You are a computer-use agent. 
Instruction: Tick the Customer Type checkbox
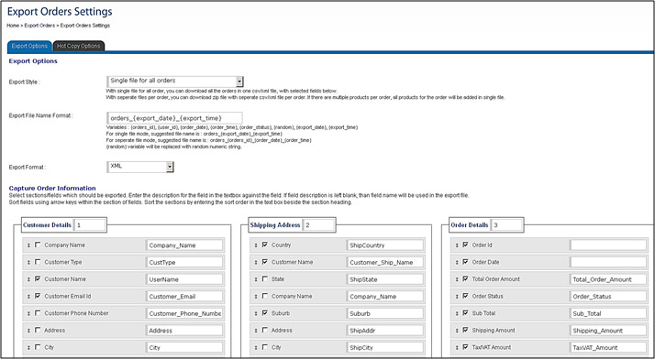(x=38, y=262)
